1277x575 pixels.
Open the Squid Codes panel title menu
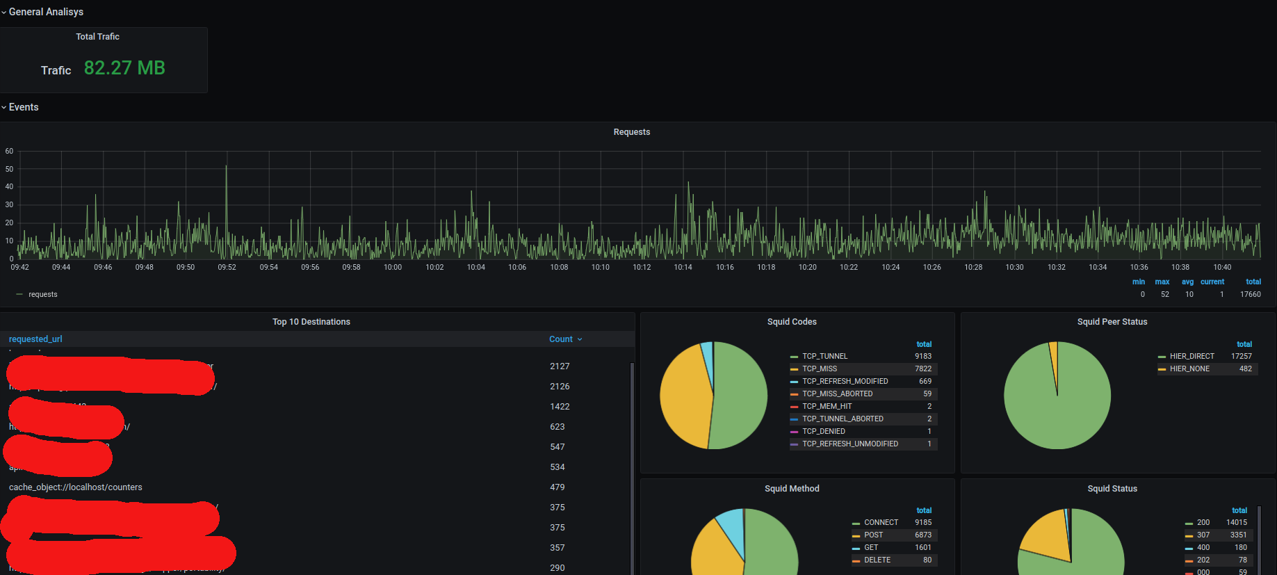click(792, 322)
